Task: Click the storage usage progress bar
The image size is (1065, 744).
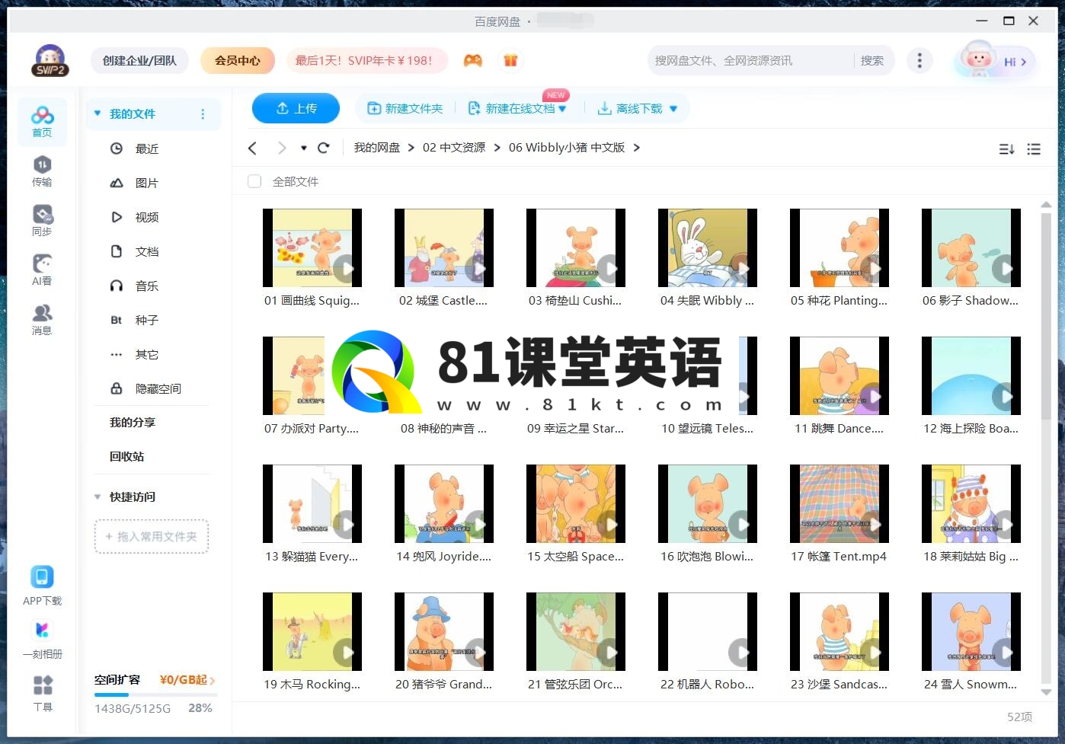Action: point(156,695)
